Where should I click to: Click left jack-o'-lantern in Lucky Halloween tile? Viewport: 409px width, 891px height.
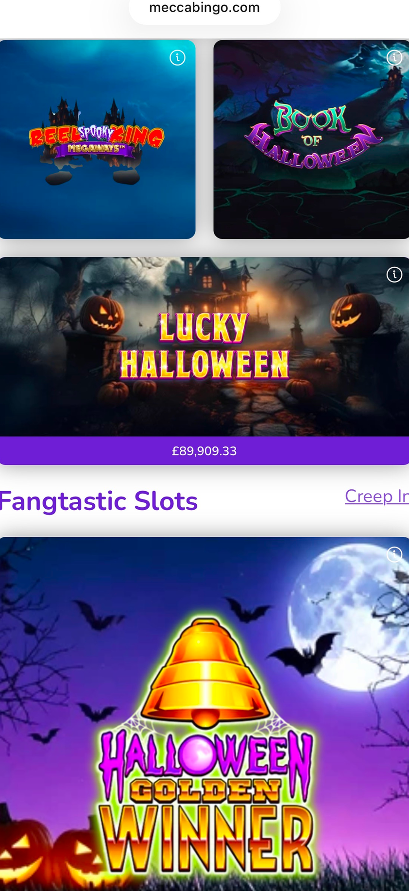101,313
